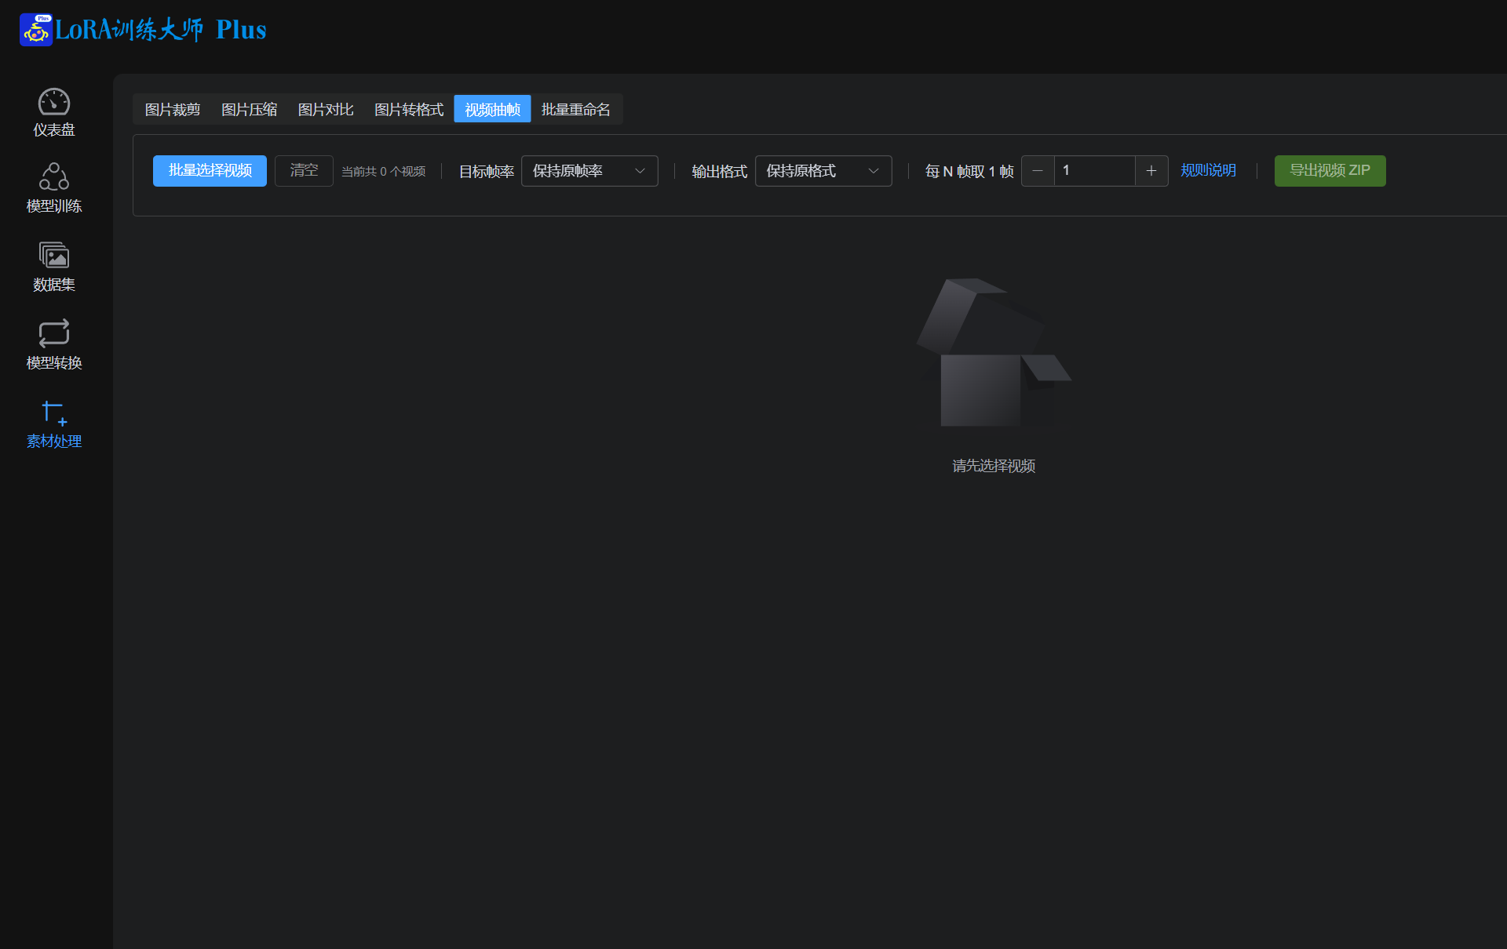Click the 请先选择视频 placeholder text
The height and width of the screenshot is (949, 1507).
(994, 466)
